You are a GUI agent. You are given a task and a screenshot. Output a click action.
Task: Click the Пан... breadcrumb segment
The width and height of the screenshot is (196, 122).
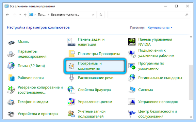(41, 15)
